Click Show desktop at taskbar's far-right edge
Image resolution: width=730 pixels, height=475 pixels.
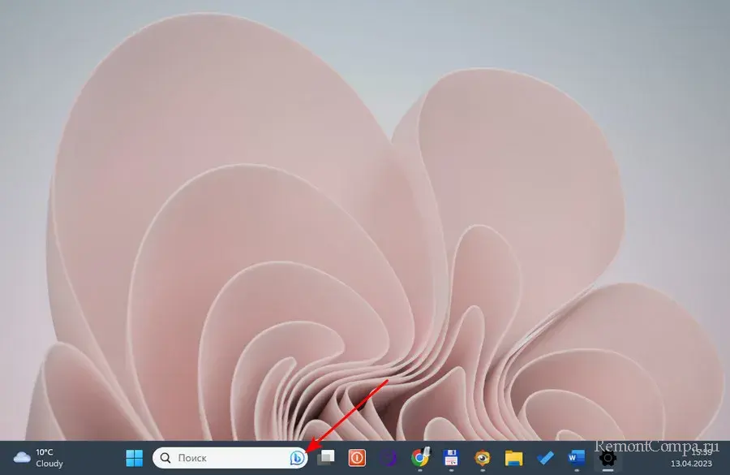click(x=727, y=458)
